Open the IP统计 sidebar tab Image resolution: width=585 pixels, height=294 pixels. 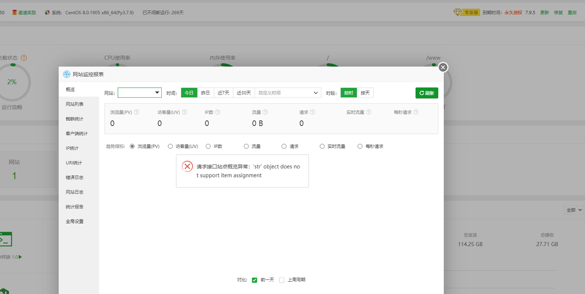click(x=79, y=148)
